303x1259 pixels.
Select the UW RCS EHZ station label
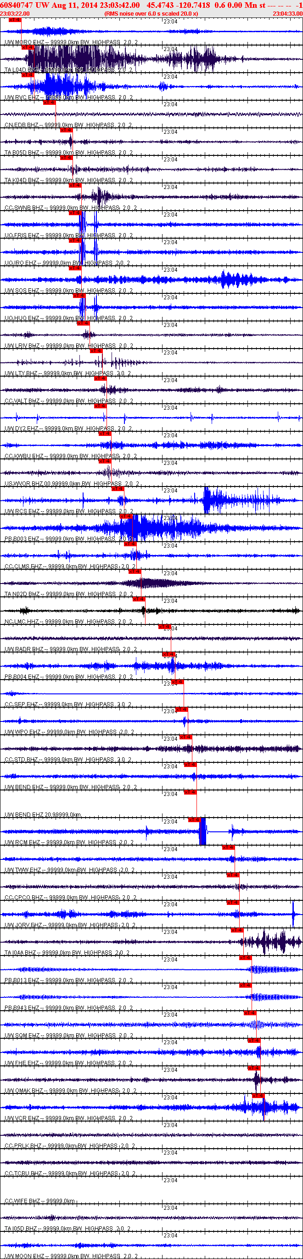(68, 512)
